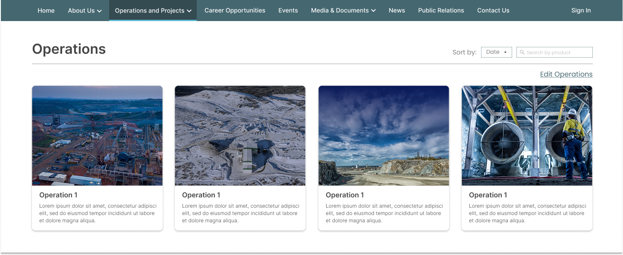
Task: Click the Sign In link
Action: click(x=581, y=10)
